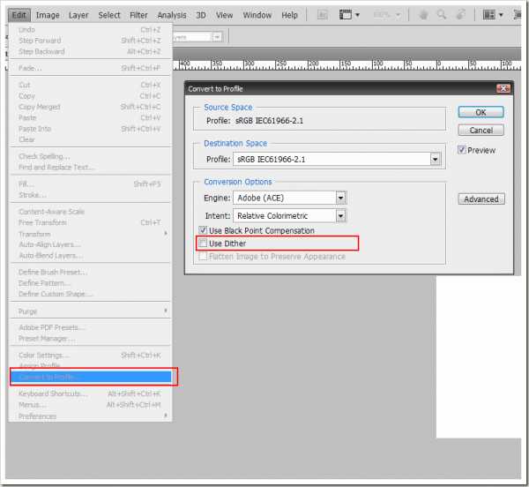Screen dimensions: 529x487
Task: Expand the Purge submenu
Action: (166, 311)
